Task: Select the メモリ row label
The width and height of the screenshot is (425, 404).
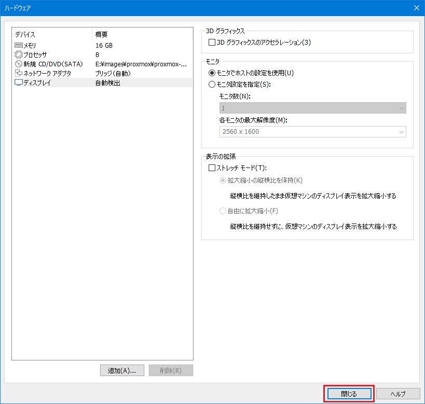Action: pyautogui.click(x=30, y=46)
